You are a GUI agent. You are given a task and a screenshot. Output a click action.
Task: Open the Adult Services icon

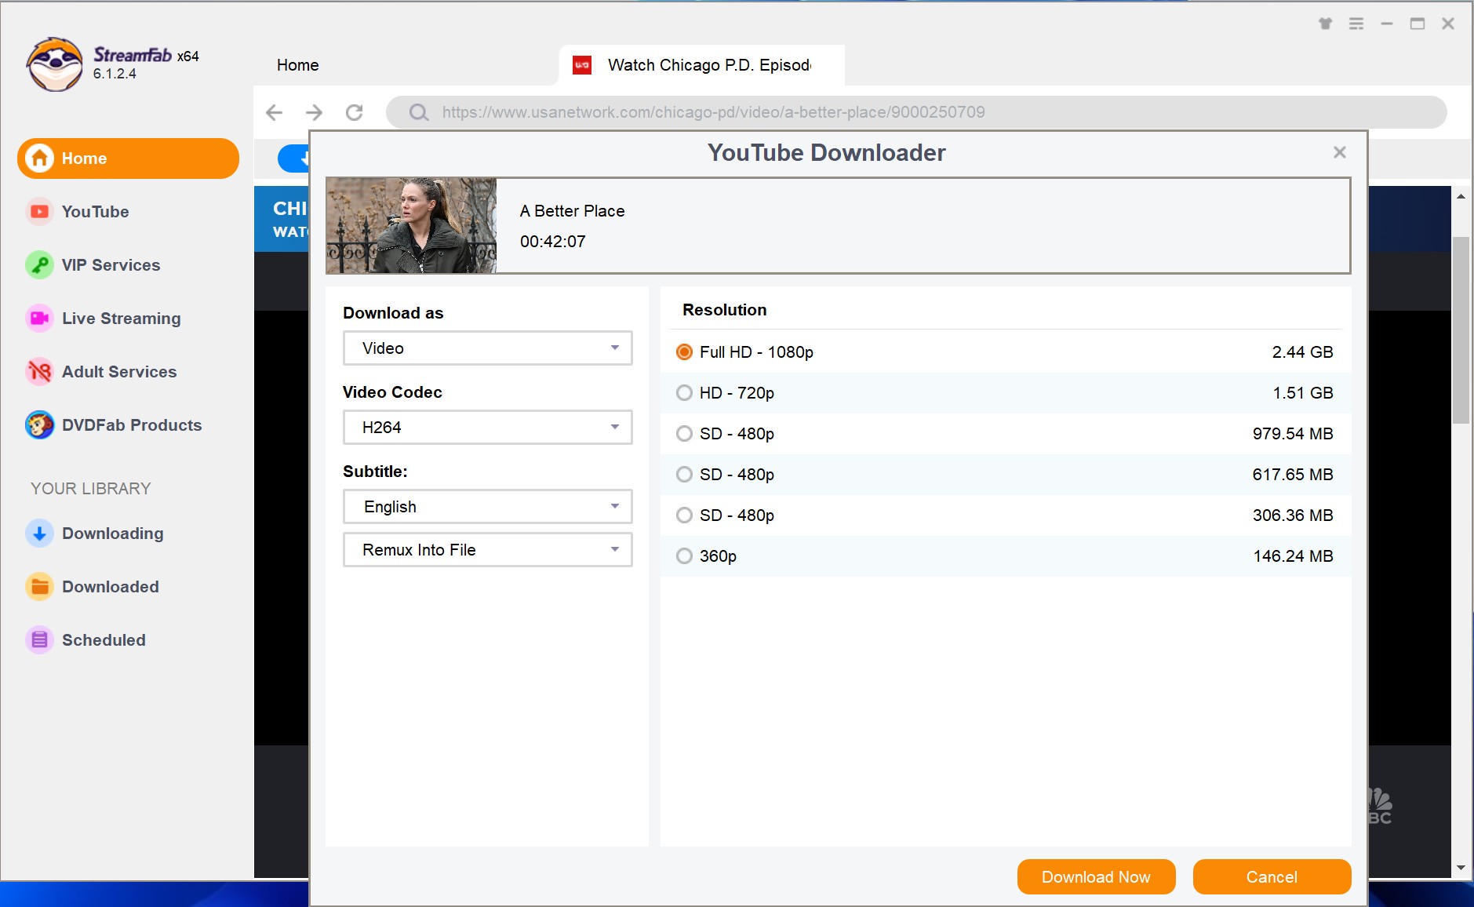(39, 372)
